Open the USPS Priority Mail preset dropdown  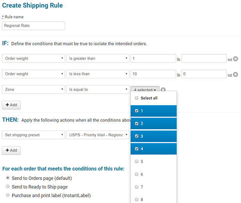coord(98,135)
